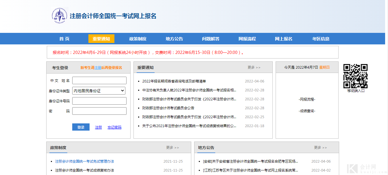Select 网上报名 in the navigation bar

coord(283,39)
